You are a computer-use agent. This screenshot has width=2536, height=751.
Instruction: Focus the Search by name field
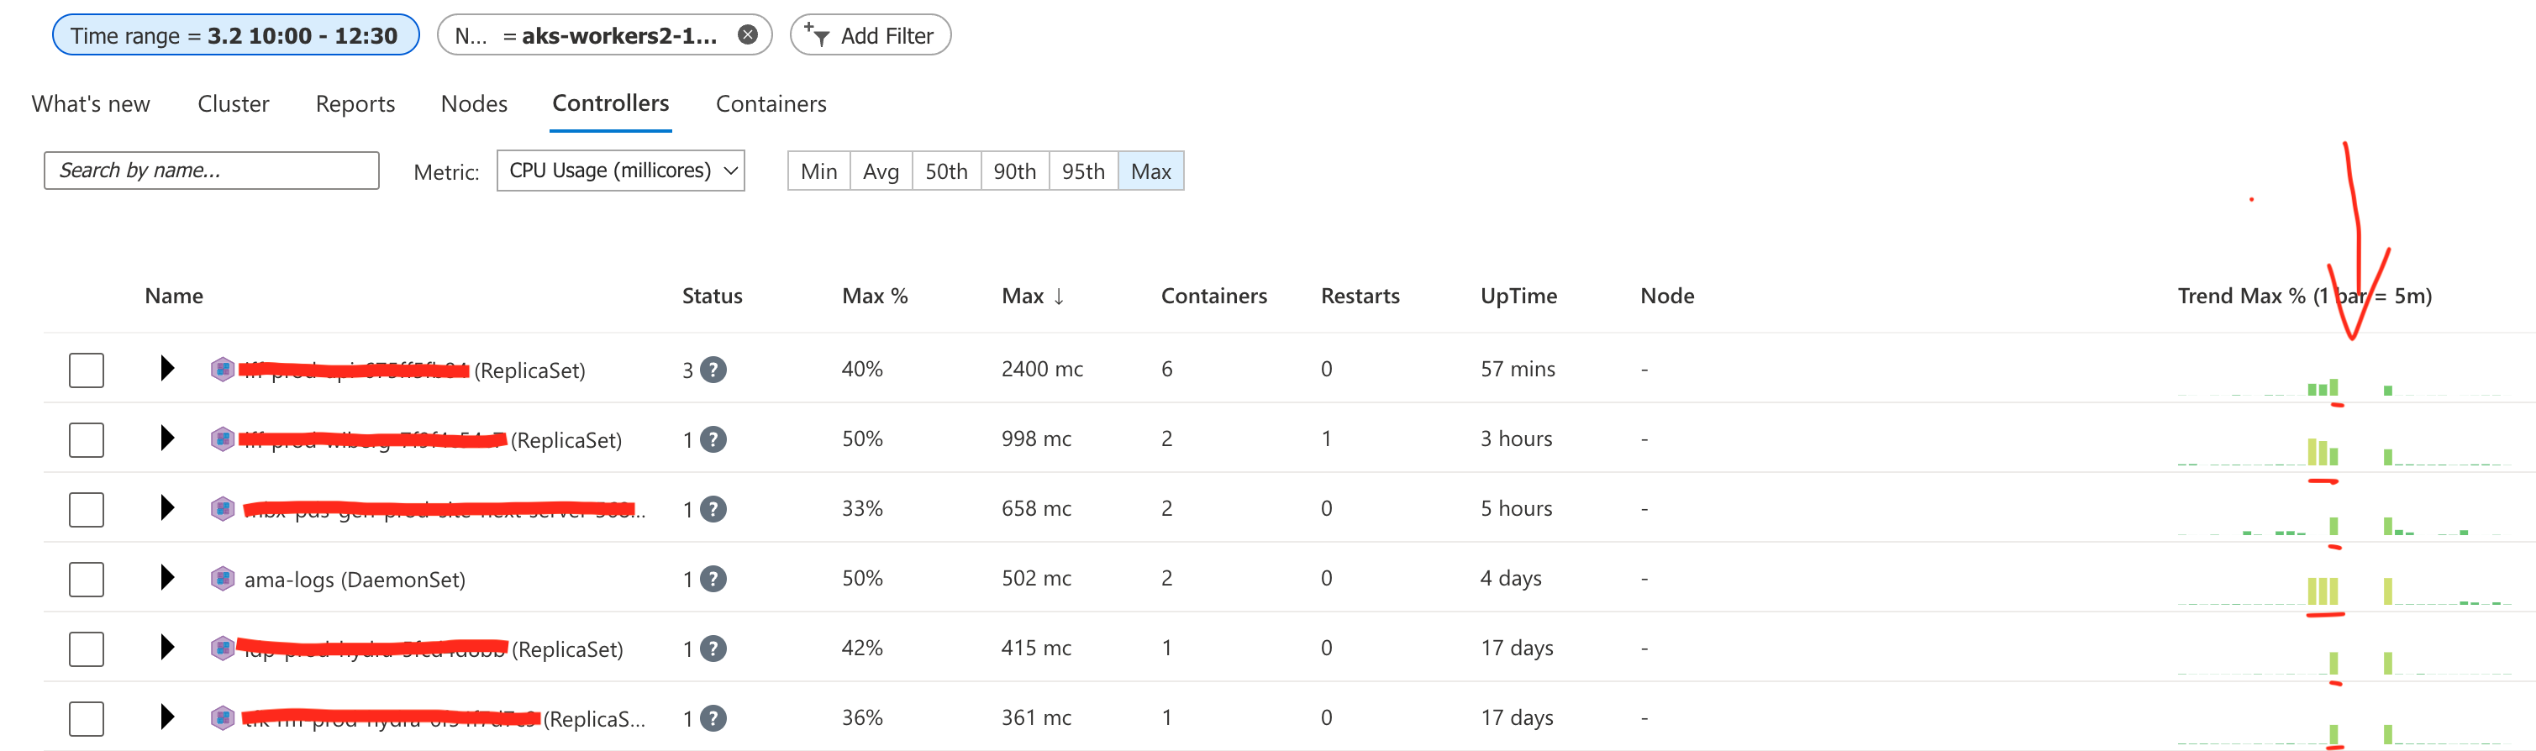[x=212, y=171]
